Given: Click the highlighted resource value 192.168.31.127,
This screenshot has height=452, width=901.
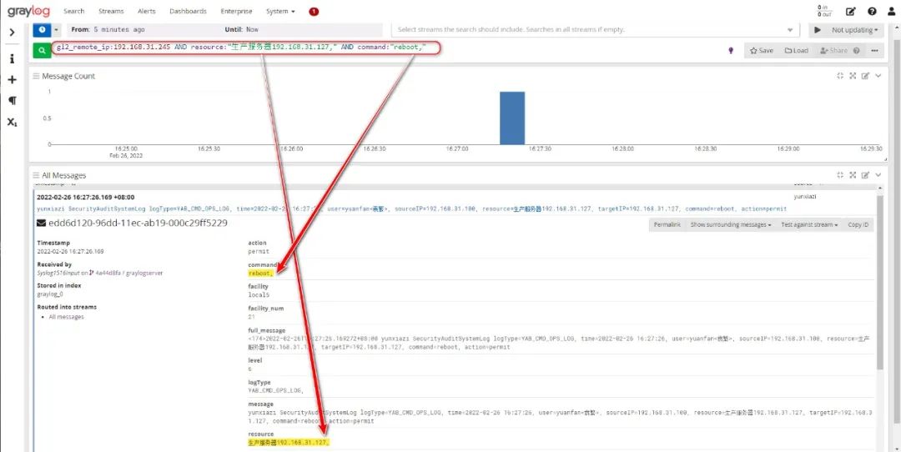Looking at the screenshot, I should [289, 443].
